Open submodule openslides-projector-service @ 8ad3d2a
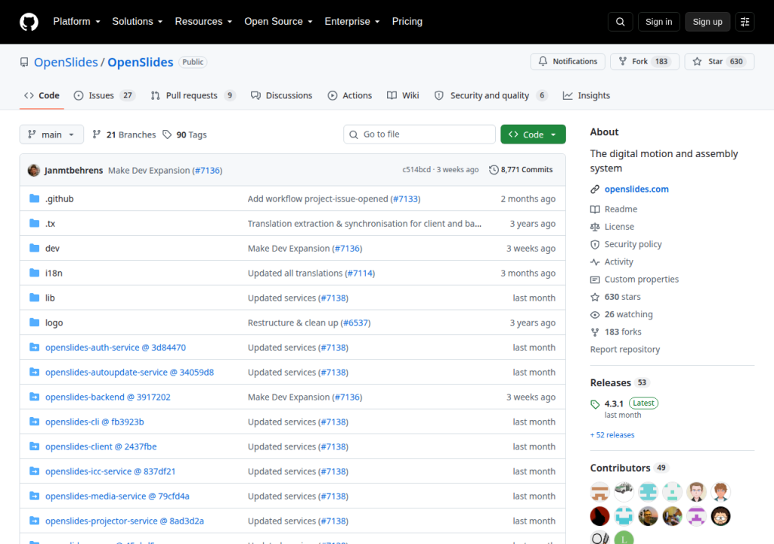This screenshot has height=544, width=774. [125, 521]
